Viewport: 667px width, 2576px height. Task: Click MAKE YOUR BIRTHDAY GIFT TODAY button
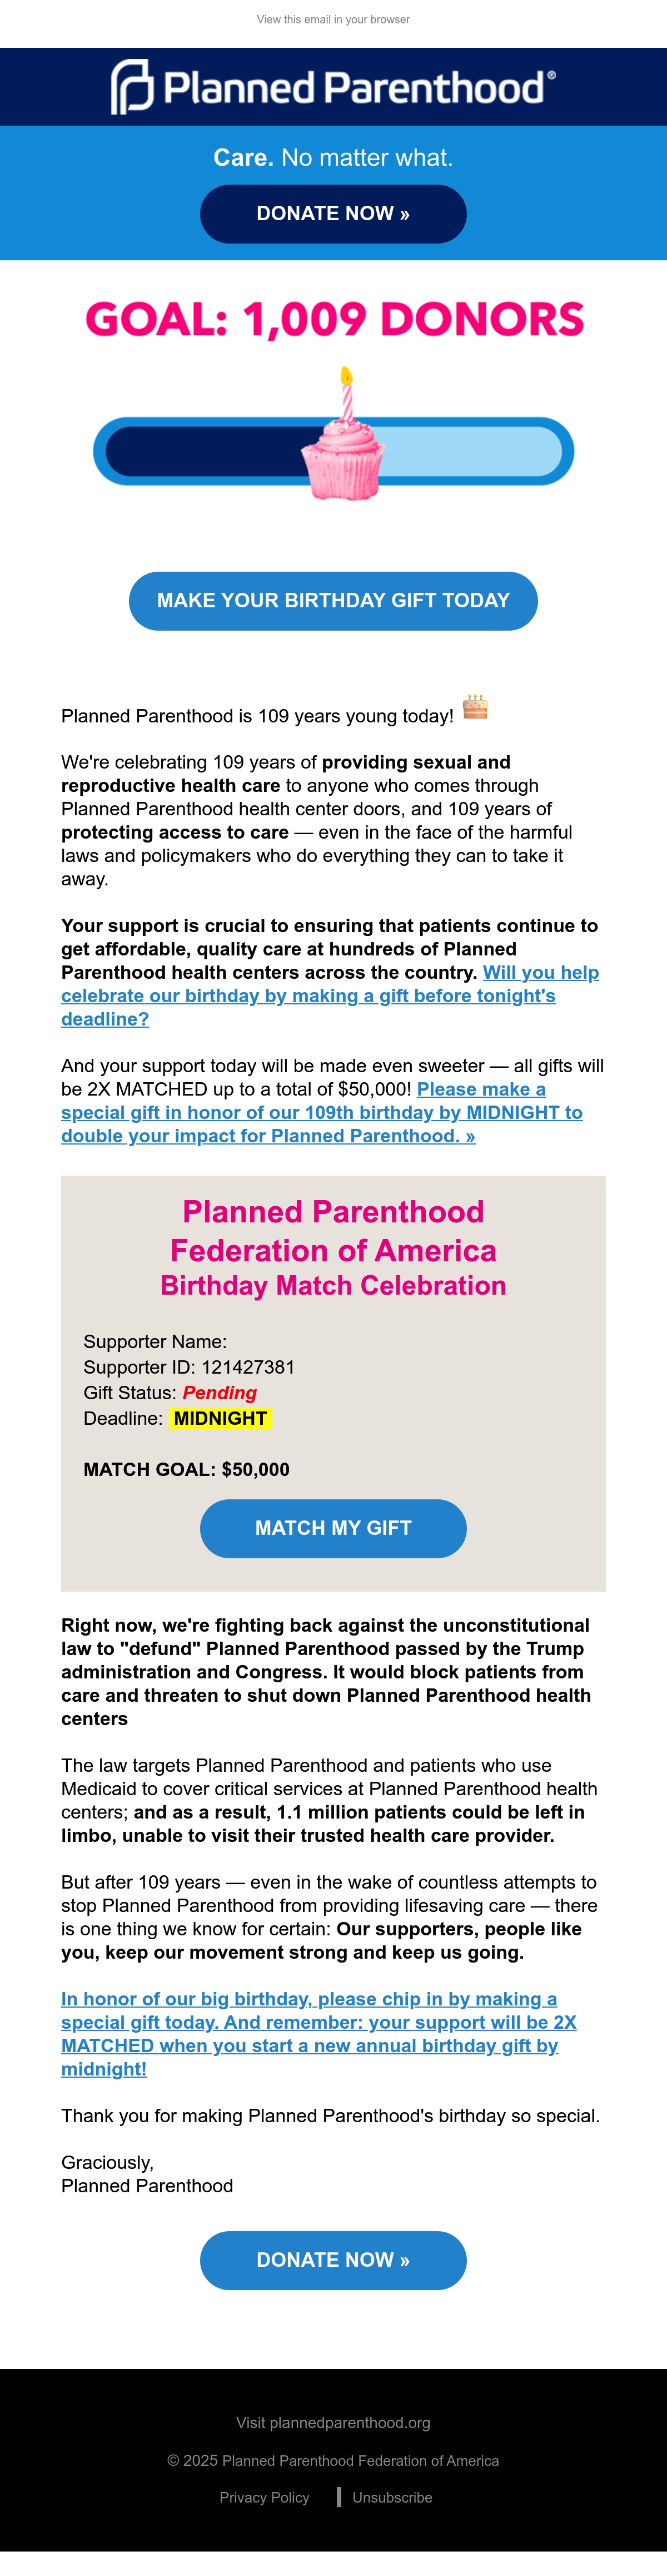(333, 601)
